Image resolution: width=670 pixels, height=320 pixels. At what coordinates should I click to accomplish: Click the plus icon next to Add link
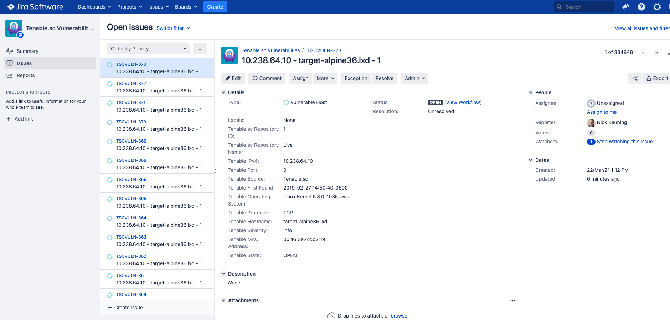(9, 119)
